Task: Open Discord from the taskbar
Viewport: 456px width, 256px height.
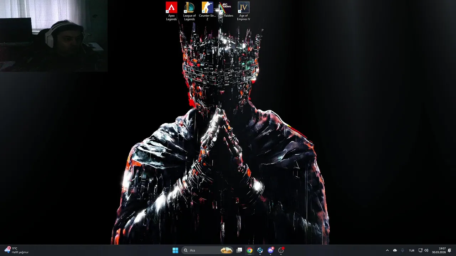Action: 270,250
